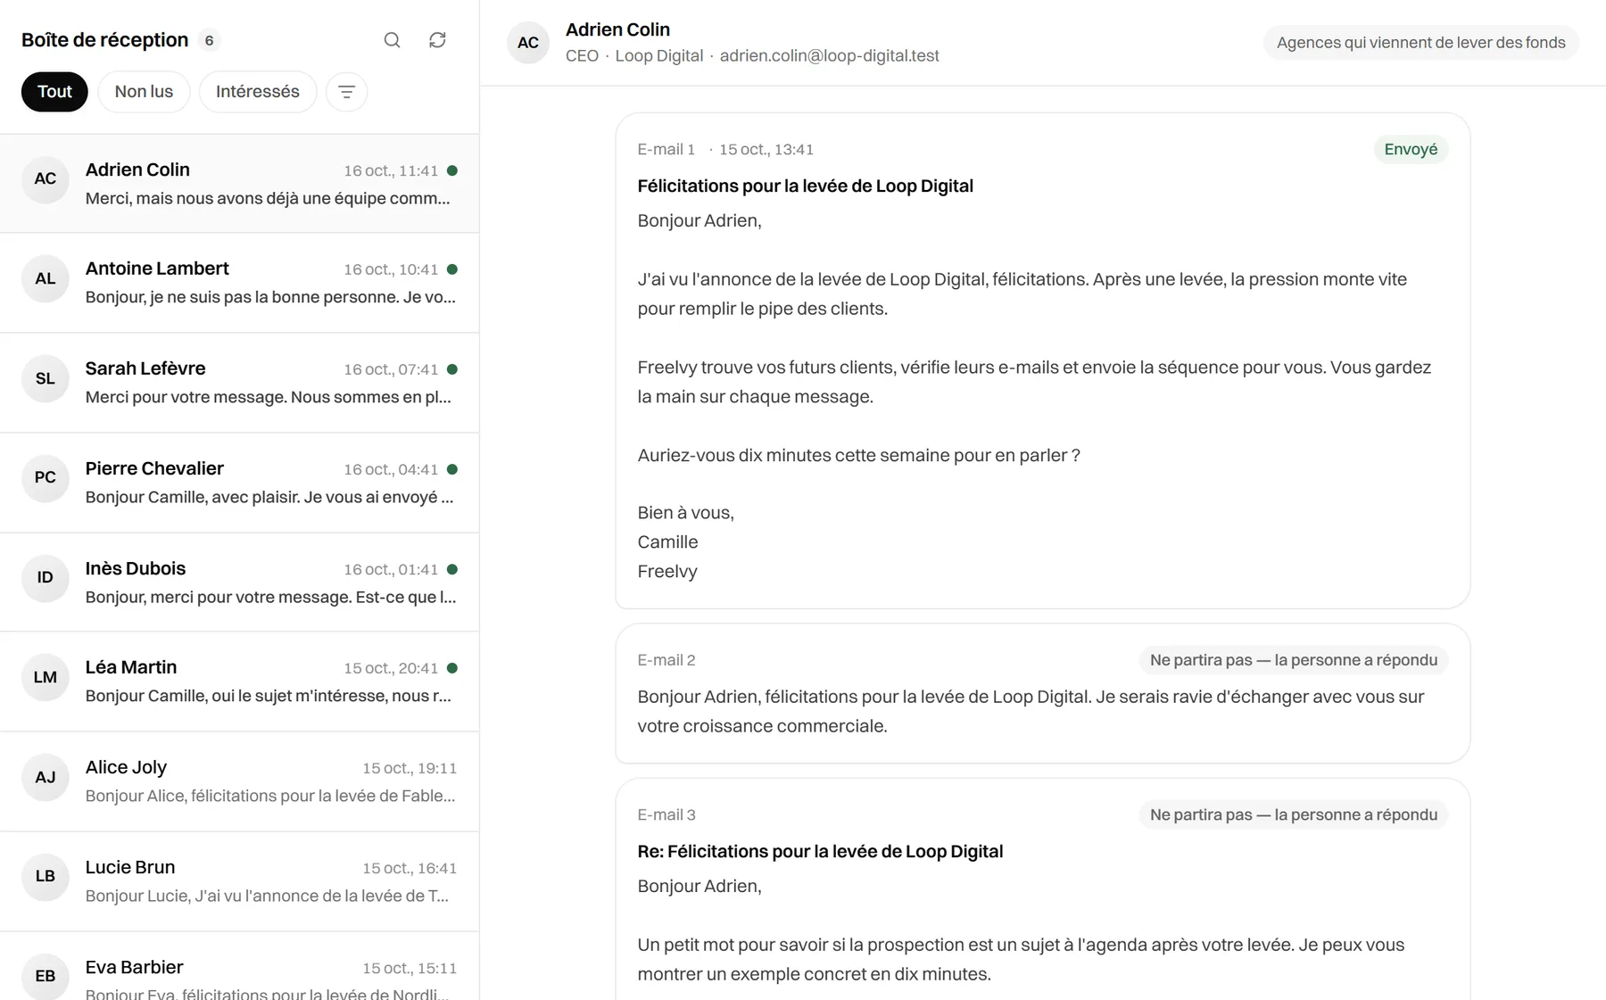
Task: Click the Boîte de réception heading
Action: pos(104,40)
